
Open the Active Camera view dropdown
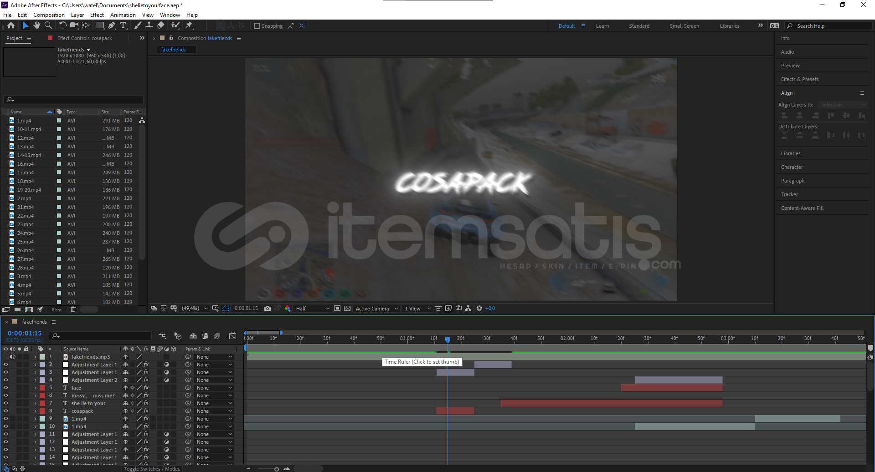click(x=377, y=309)
